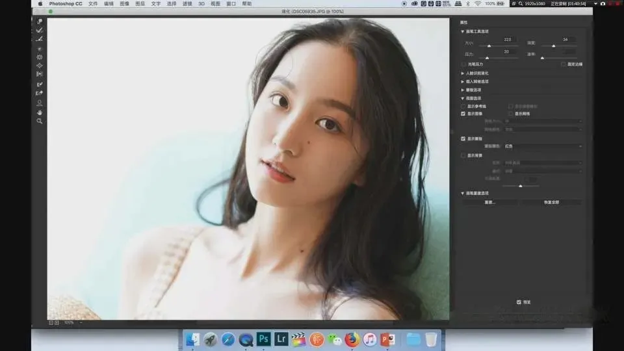This screenshot has height=351, width=624.
Task: Enable the 显示网格 checkbox
Action: pyautogui.click(x=510, y=114)
